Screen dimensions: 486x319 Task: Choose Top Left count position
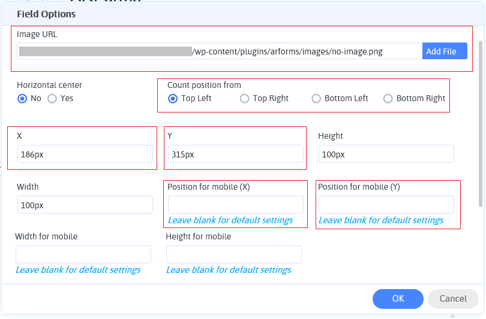point(173,99)
